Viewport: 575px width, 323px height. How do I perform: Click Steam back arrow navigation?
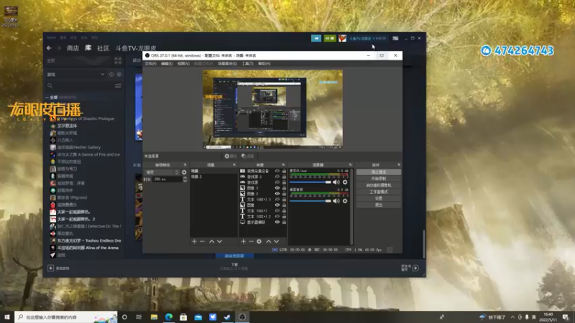49,48
